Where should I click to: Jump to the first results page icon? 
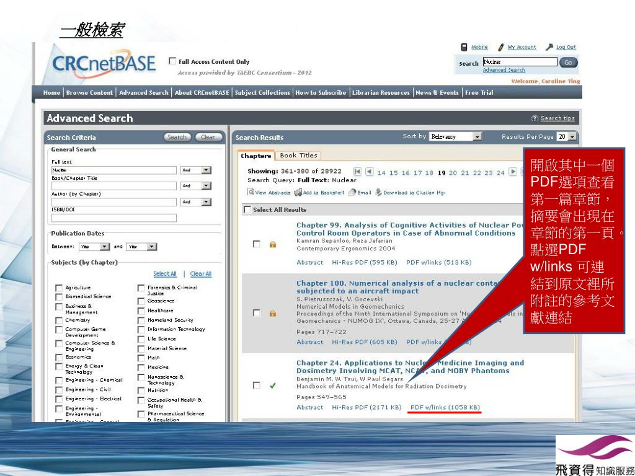tap(357, 172)
